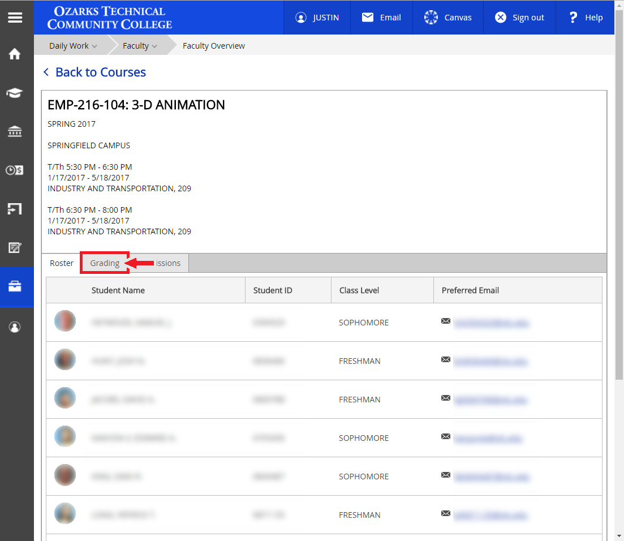Click Class Level column header
Image resolution: width=624 pixels, height=541 pixels.
coord(359,290)
